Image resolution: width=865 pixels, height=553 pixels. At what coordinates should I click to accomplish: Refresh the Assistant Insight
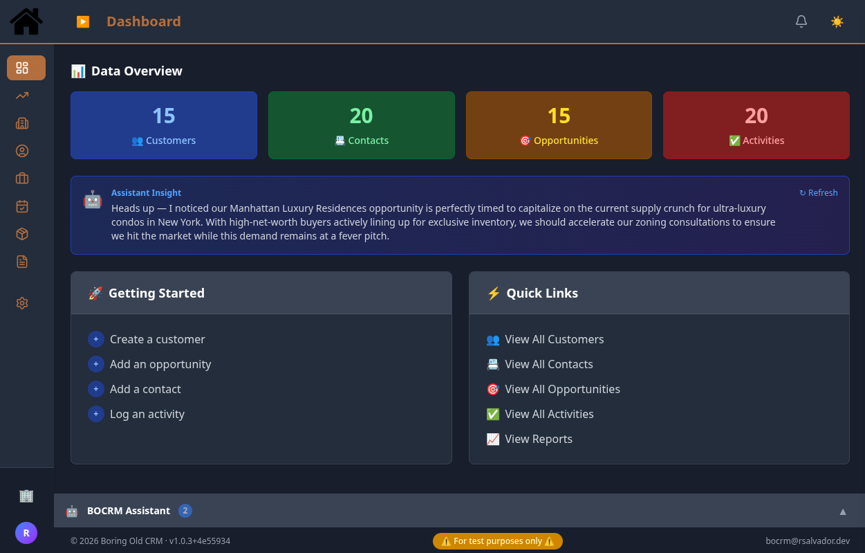point(818,192)
